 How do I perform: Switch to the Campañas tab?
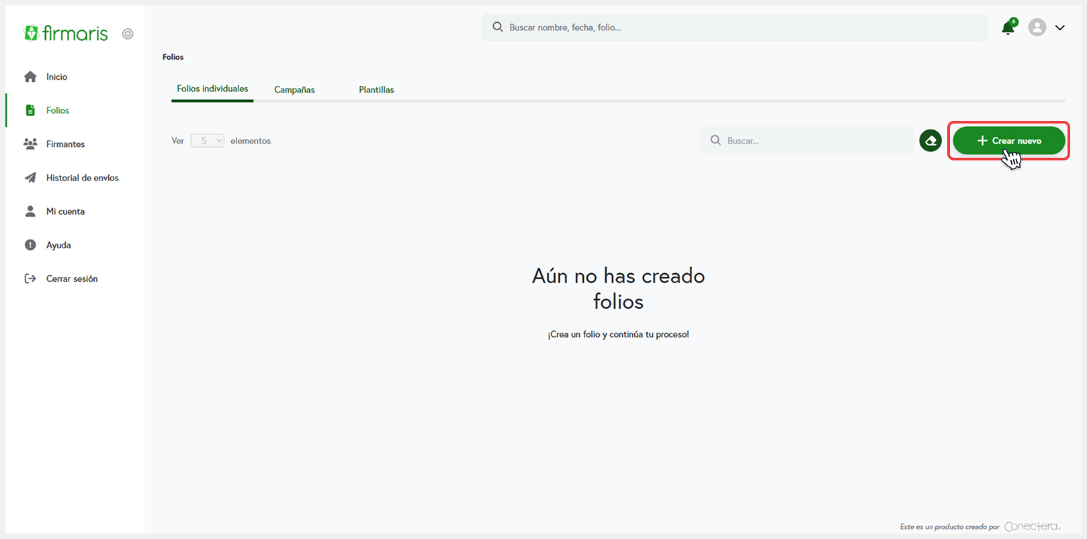coord(294,90)
